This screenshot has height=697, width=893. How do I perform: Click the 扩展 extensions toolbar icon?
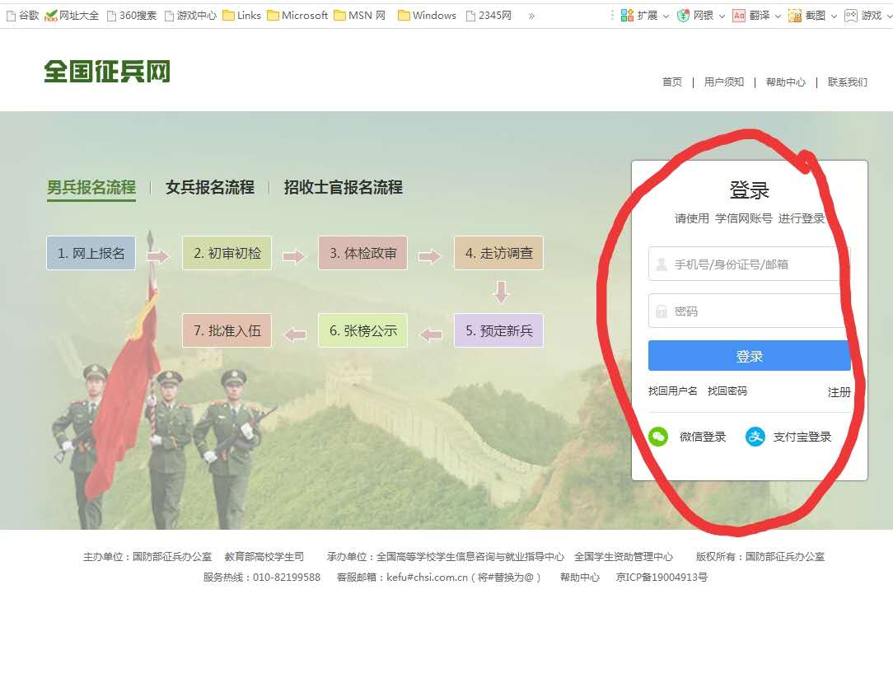627,16
